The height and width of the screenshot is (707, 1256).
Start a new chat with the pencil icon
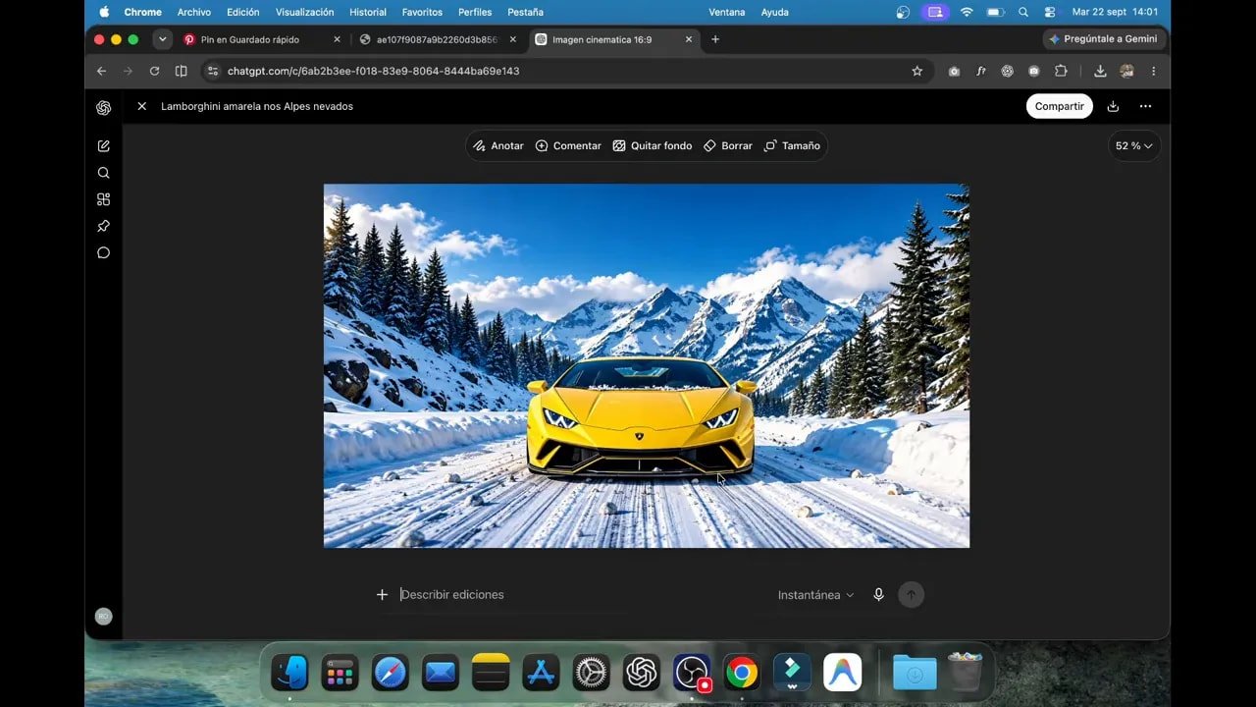pos(103,145)
